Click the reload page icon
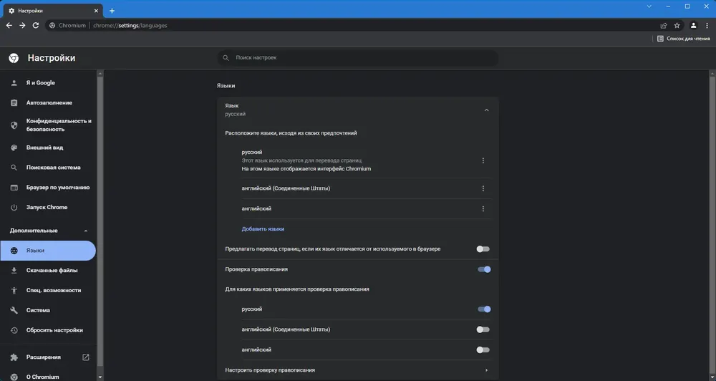 (36, 26)
